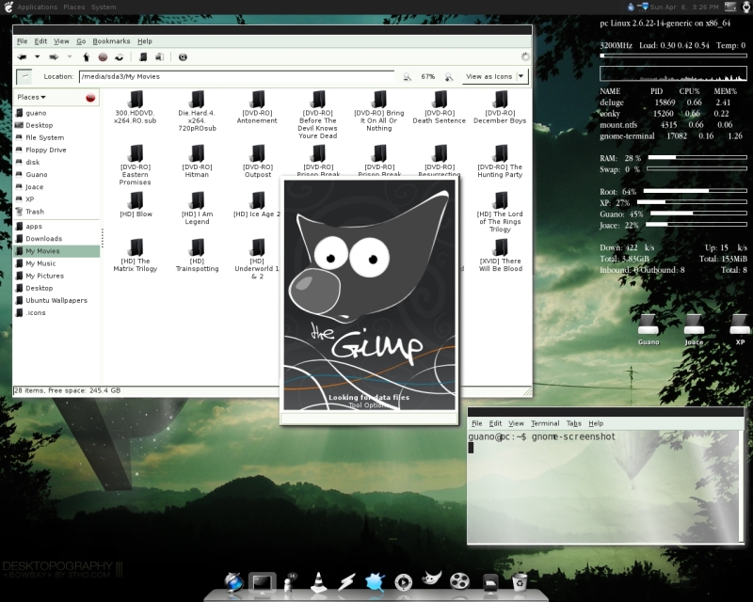
Task: Open the Tabs menu in terminal window
Action: point(573,423)
